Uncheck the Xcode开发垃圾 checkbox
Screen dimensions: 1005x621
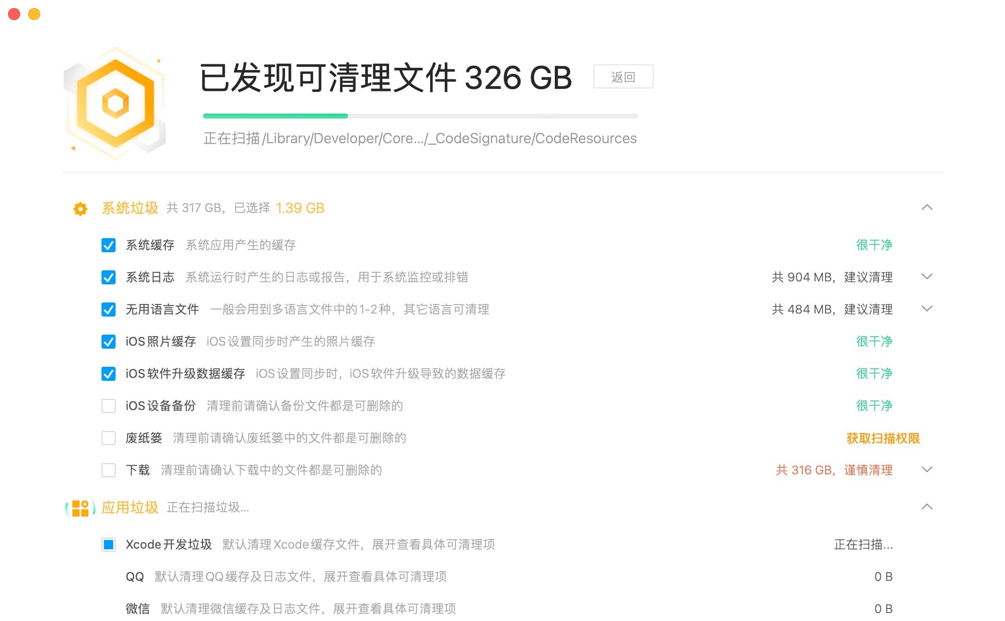(x=109, y=545)
